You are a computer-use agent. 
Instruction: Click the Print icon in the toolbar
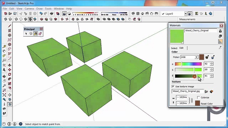[x=51, y=14]
